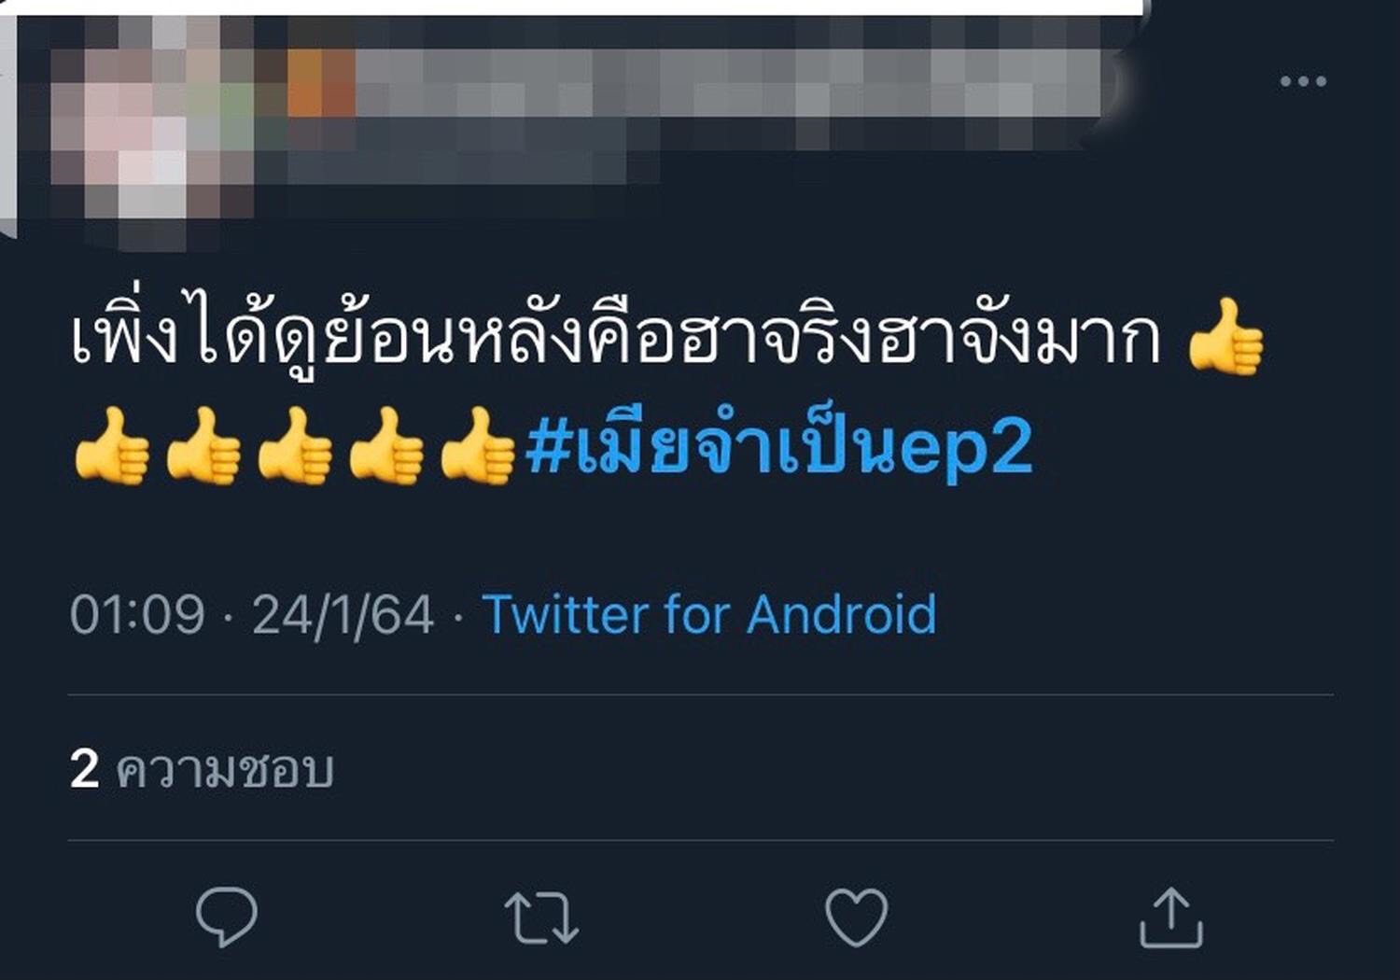Open the hashtag #เมียจำเป็นep2
Screen dimensions: 1400x980
(778, 445)
